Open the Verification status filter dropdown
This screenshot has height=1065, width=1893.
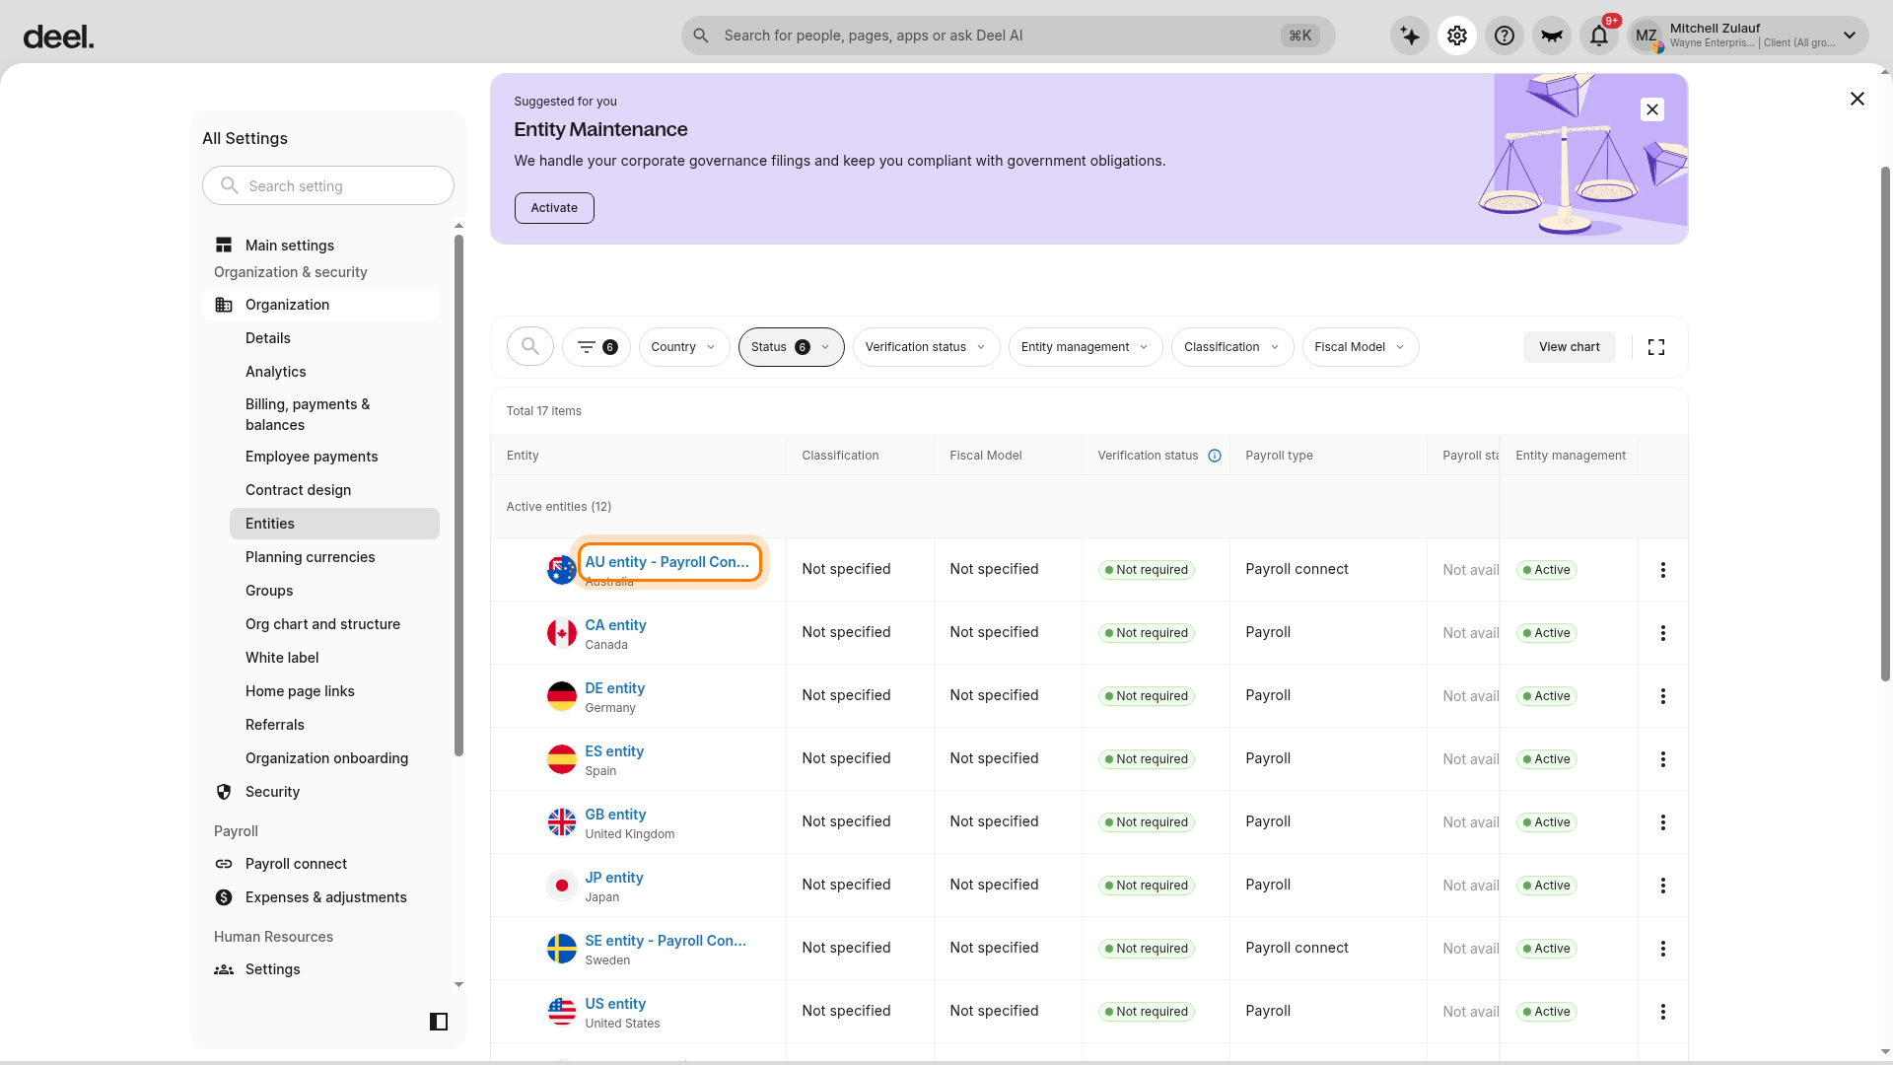click(x=926, y=347)
